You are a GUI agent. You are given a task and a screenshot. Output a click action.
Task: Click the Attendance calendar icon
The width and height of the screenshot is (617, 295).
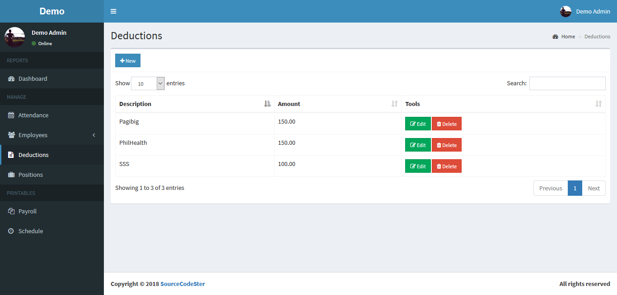[11, 115]
